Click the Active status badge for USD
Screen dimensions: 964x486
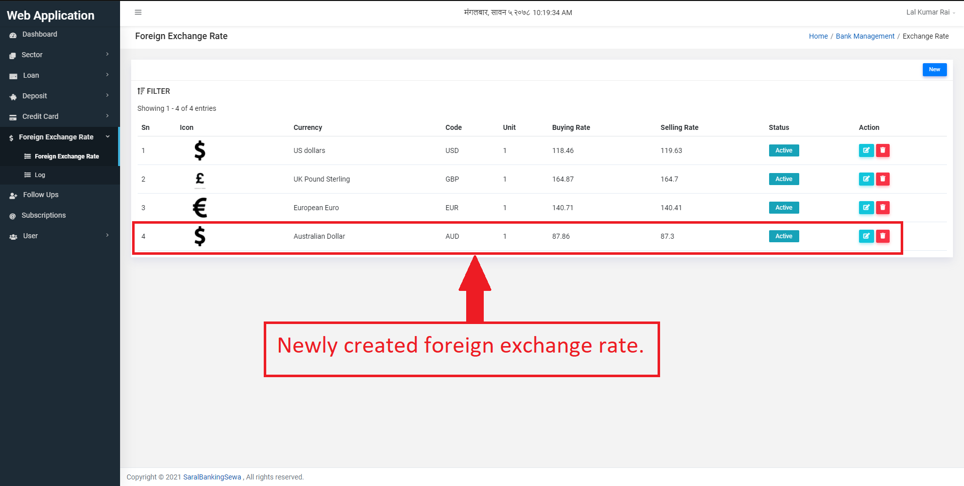coord(784,150)
